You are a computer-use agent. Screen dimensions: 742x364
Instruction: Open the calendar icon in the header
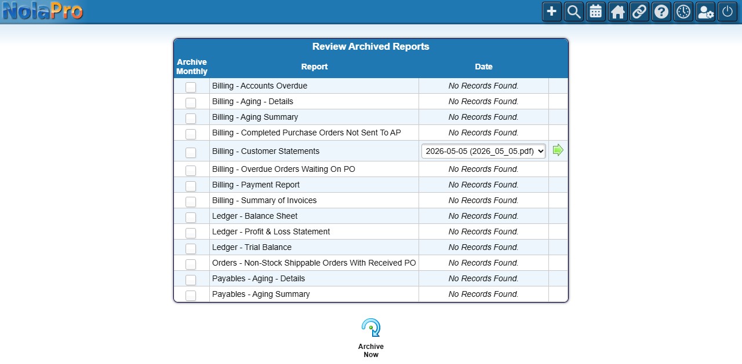[x=596, y=12]
